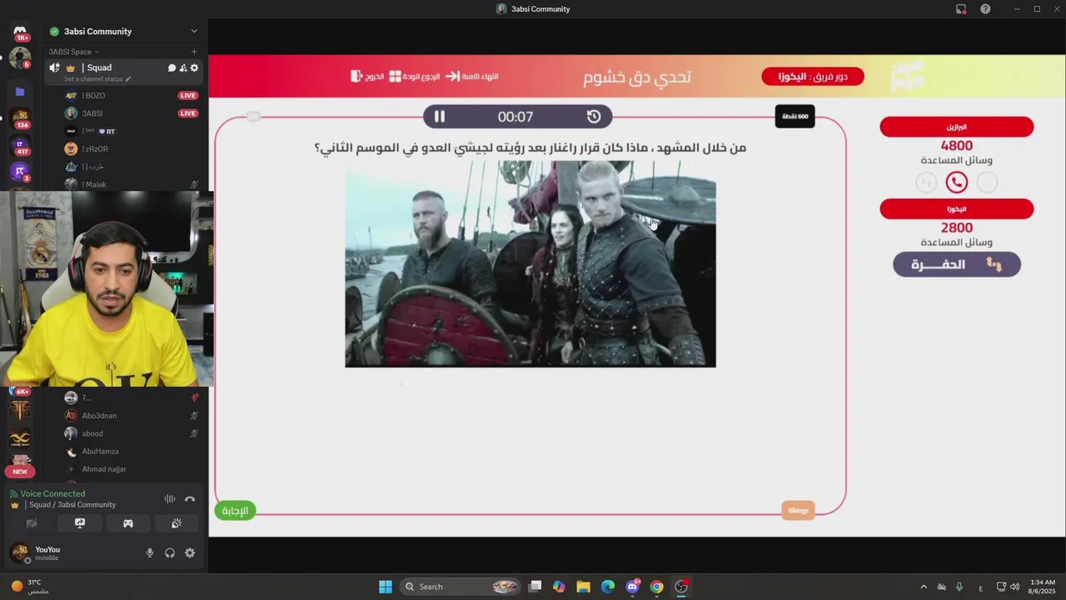Toggle Discord microphone mute

[150, 552]
